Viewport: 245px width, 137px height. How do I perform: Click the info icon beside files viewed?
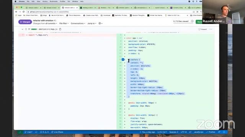pos(192,21)
